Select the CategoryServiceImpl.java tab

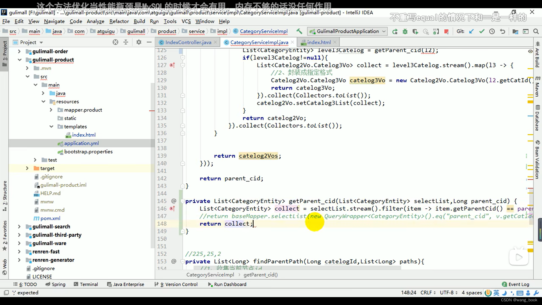[x=259, y=42]
